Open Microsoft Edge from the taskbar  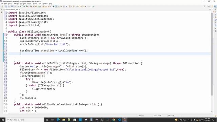[58, 120]
